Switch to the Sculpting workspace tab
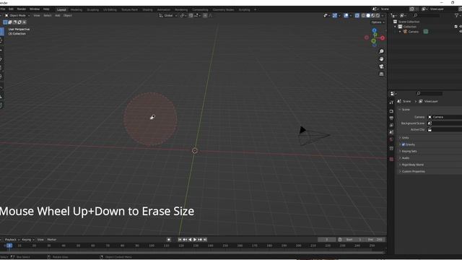 pyautogui.click(x=93, y=9)
